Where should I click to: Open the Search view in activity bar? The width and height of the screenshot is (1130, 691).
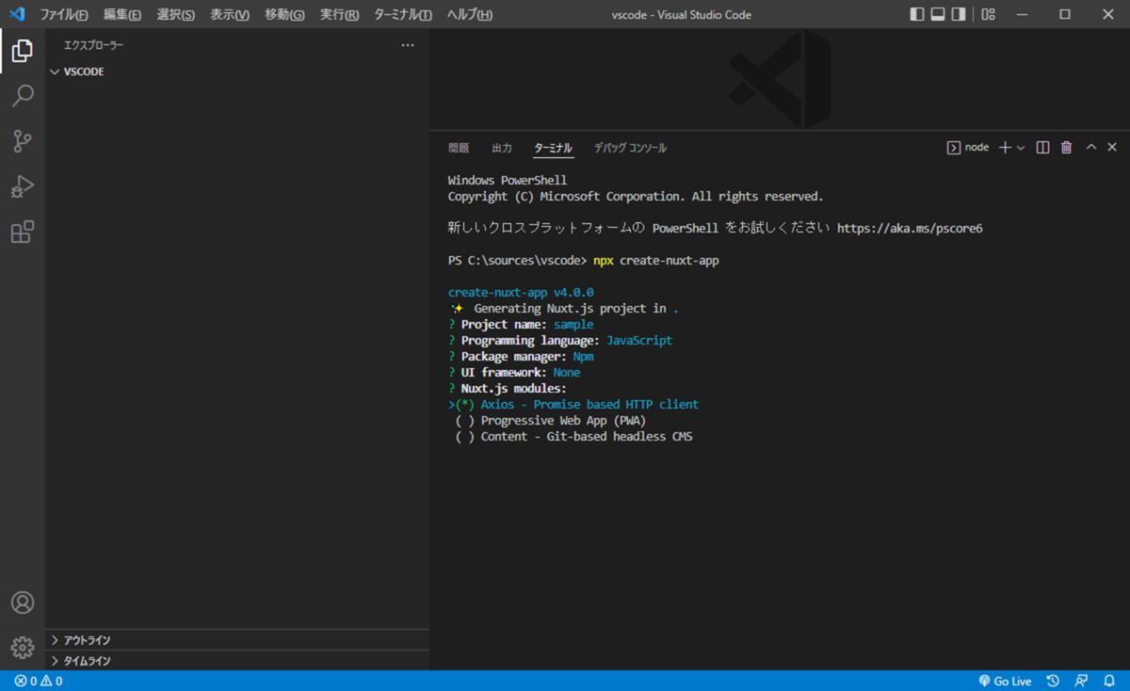point(23,96)
